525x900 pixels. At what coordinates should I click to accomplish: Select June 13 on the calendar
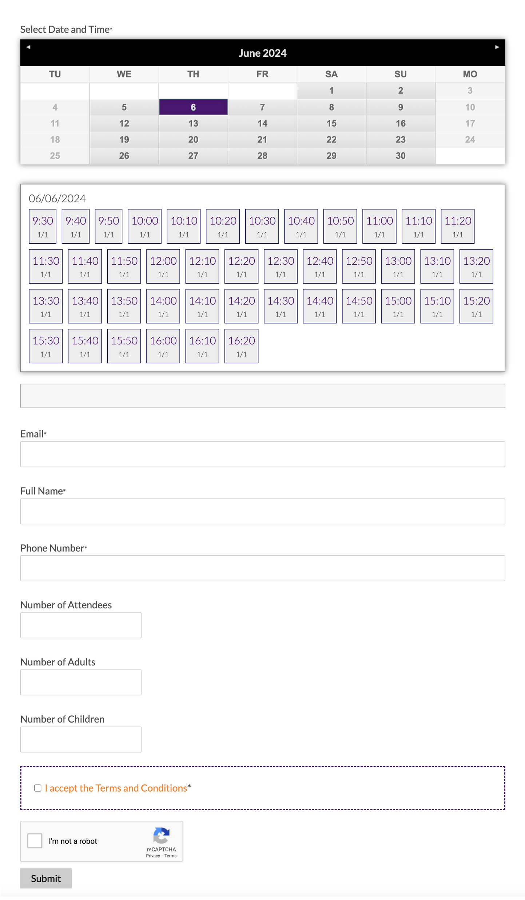point(193,124)
